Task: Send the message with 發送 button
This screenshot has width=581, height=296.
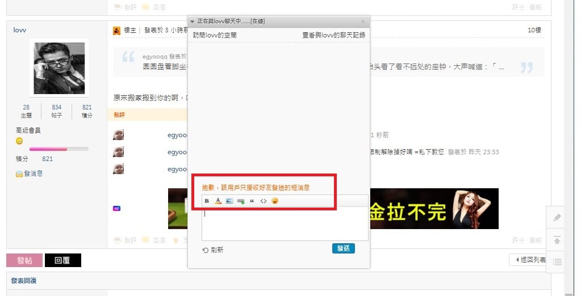Action: [x=344, y=248]
